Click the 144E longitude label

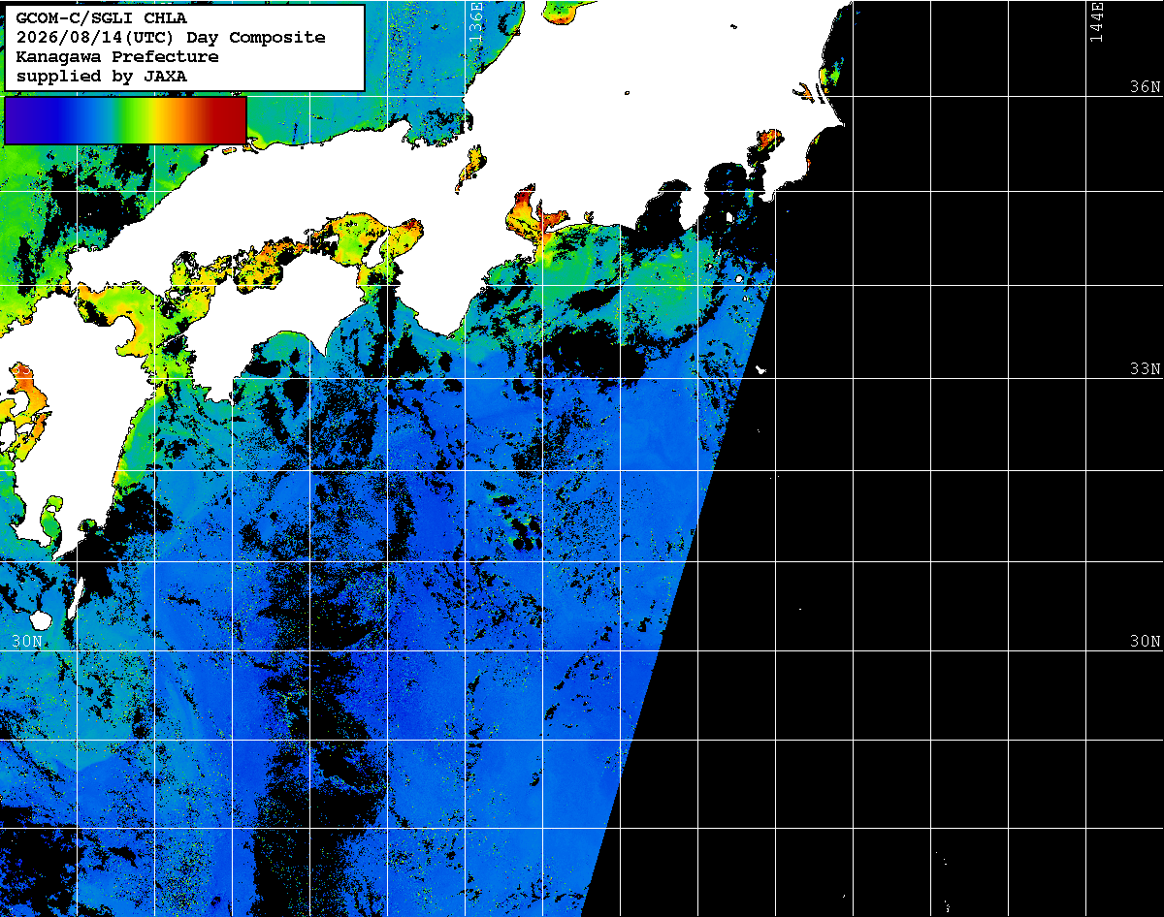point(1097,21)
